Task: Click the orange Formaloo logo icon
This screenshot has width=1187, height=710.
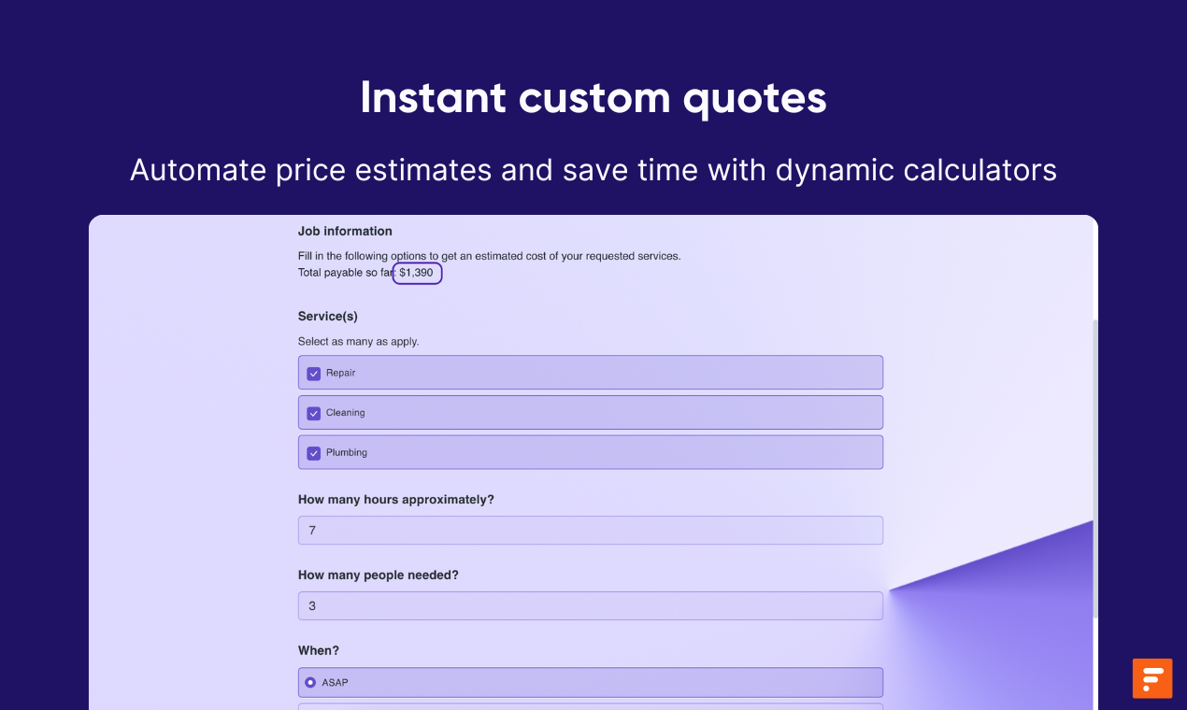Action: coord(1151,678)
